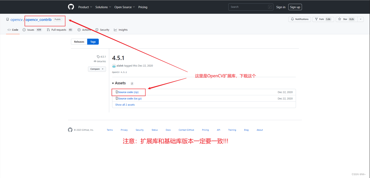This screenshot has height=178, width=370.
Task: Open the Pricing link in header
Action: point(143,7)
